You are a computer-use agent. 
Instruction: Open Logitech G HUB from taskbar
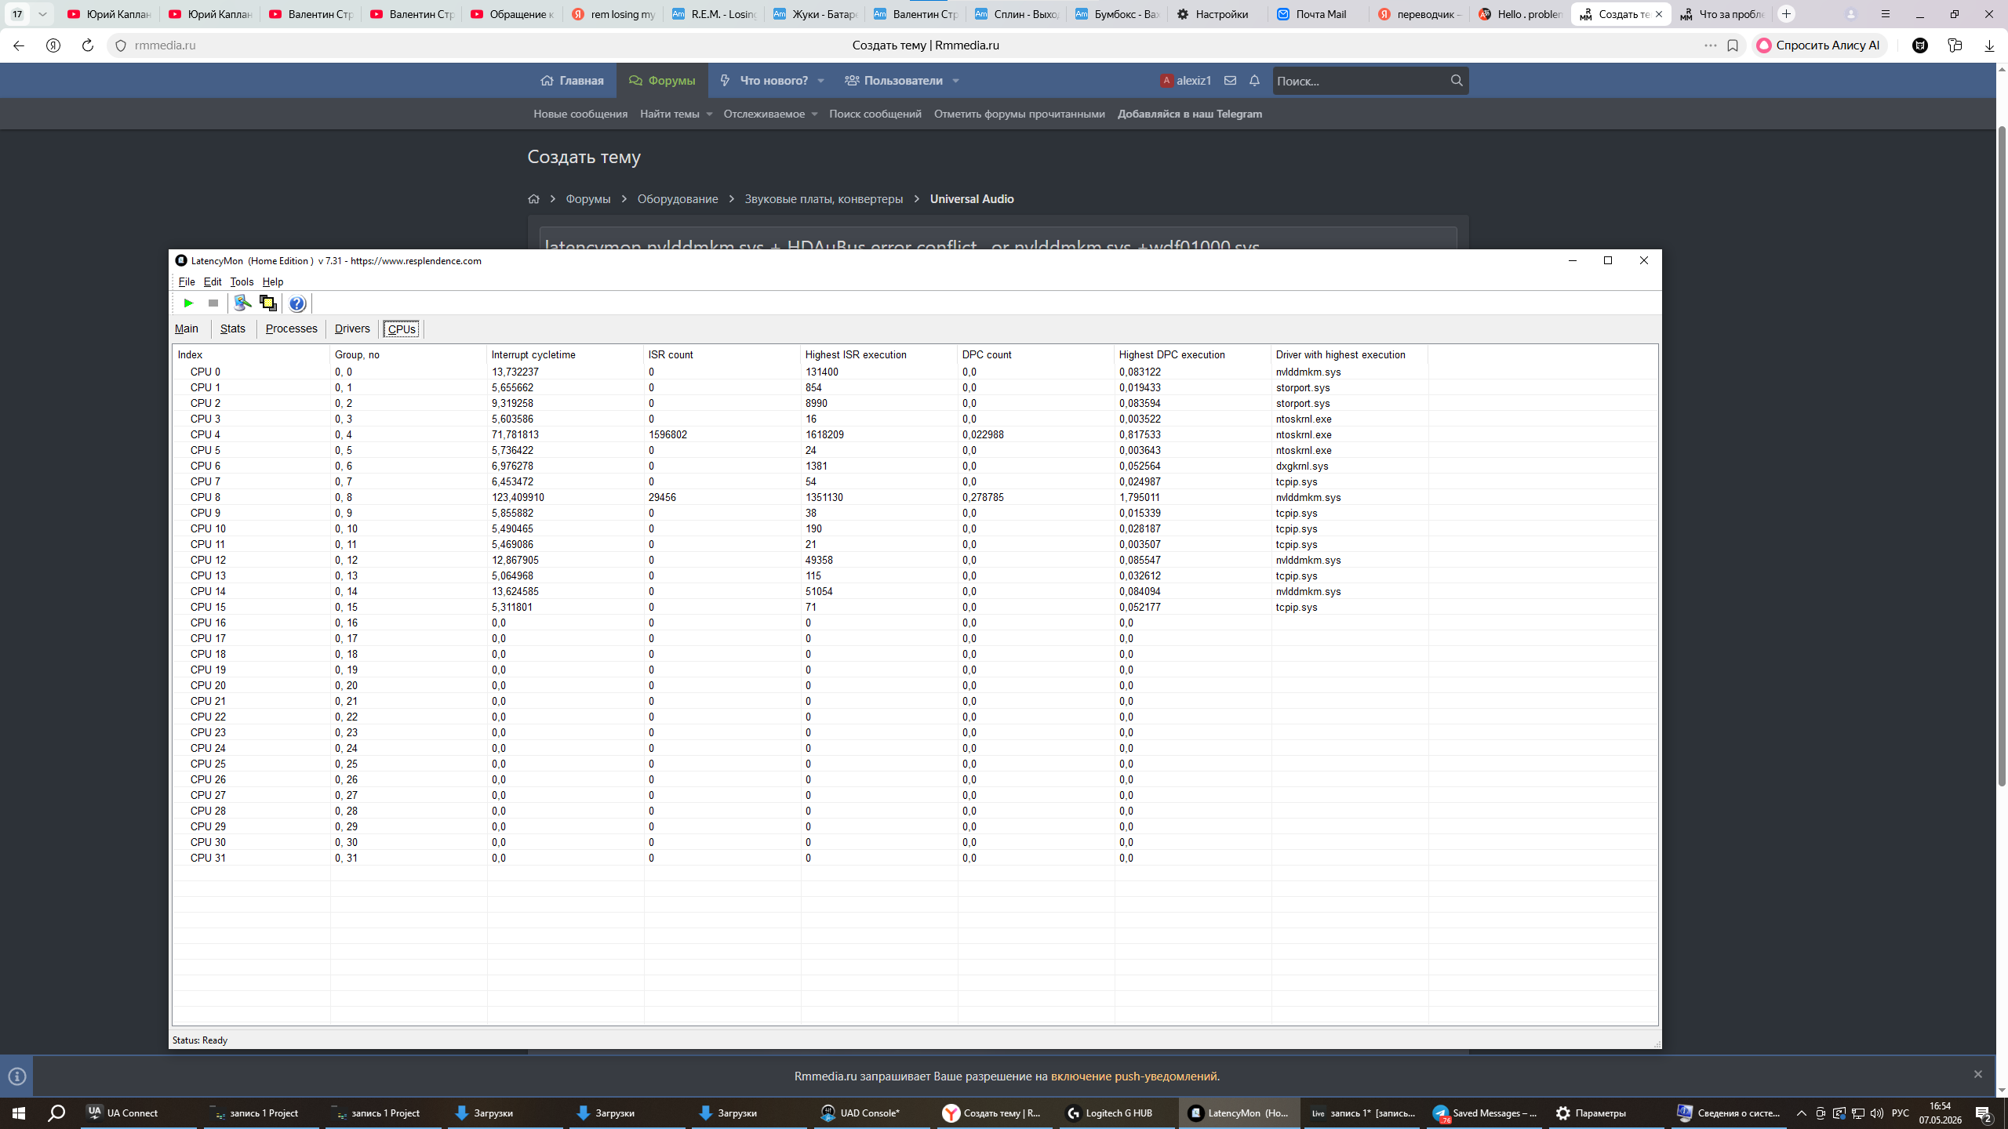(x=1118, y=1113)
